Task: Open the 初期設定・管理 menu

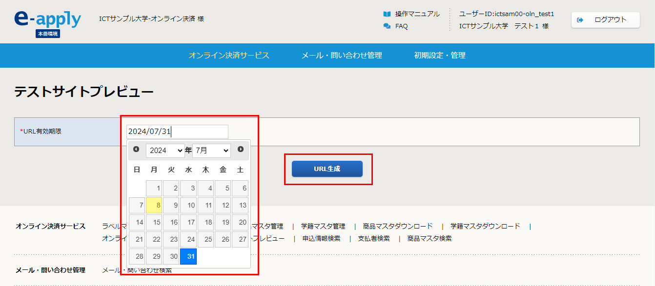Action: (x=440, y=56)
